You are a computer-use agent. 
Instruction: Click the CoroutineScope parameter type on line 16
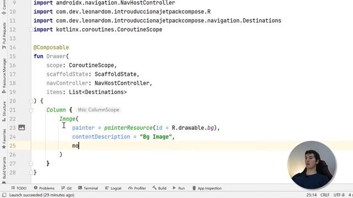92,65
